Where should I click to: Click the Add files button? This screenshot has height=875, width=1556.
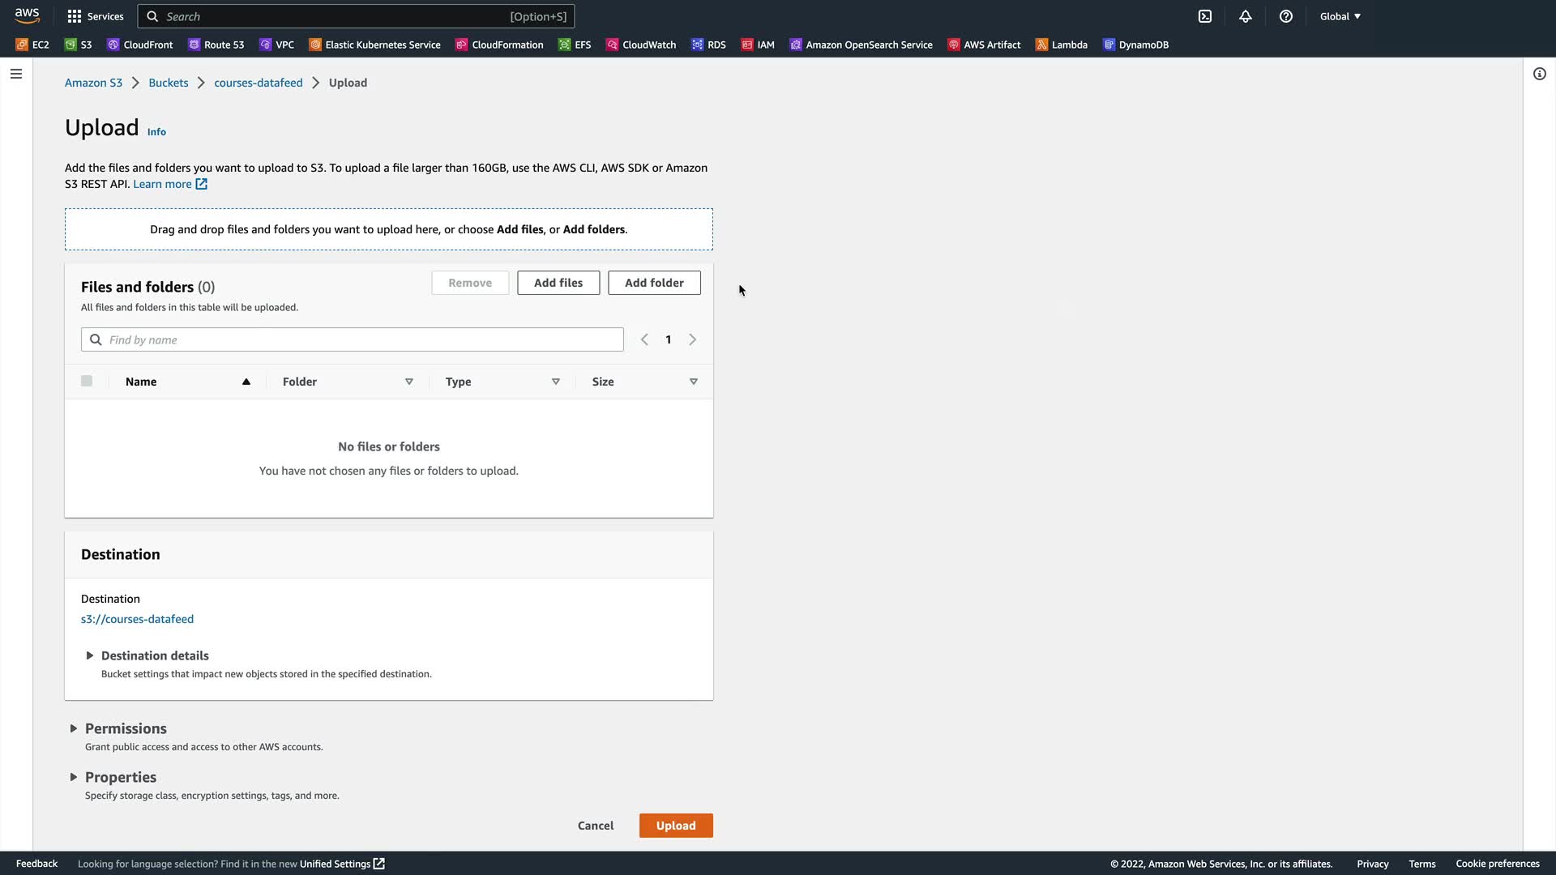[558, 283]
